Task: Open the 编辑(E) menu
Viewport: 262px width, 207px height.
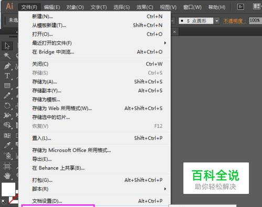Action: [52, 7]
